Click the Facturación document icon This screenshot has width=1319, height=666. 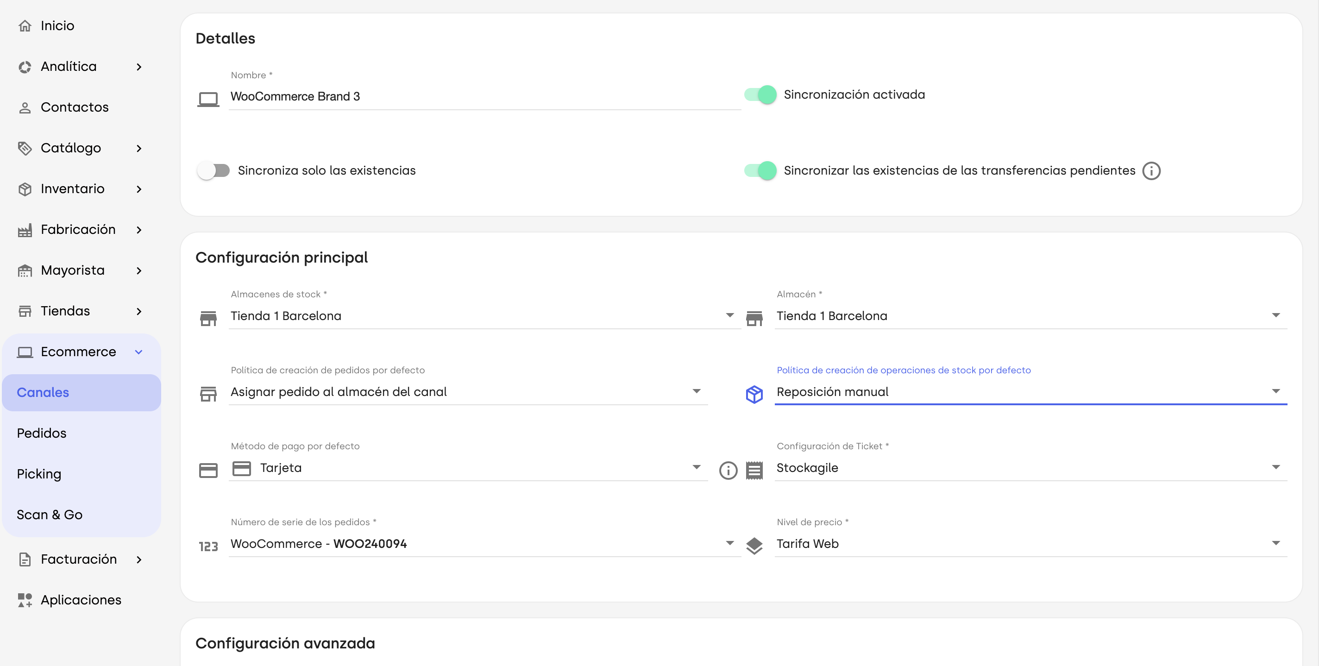click(25, 559)
